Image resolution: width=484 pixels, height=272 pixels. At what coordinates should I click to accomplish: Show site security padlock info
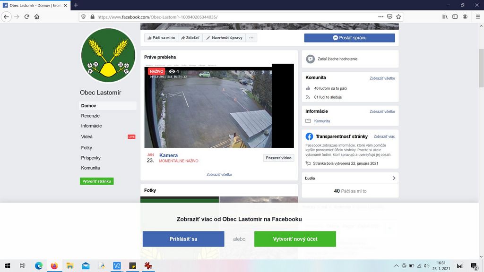92,17
